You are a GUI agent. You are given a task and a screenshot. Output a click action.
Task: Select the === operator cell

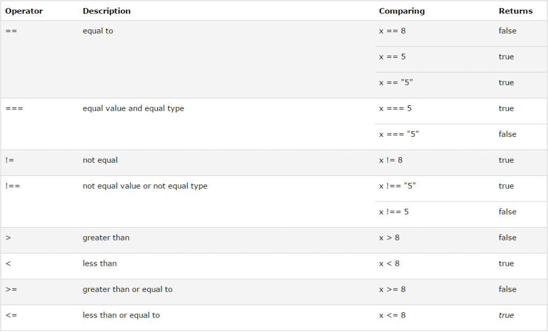coord(14,108)
